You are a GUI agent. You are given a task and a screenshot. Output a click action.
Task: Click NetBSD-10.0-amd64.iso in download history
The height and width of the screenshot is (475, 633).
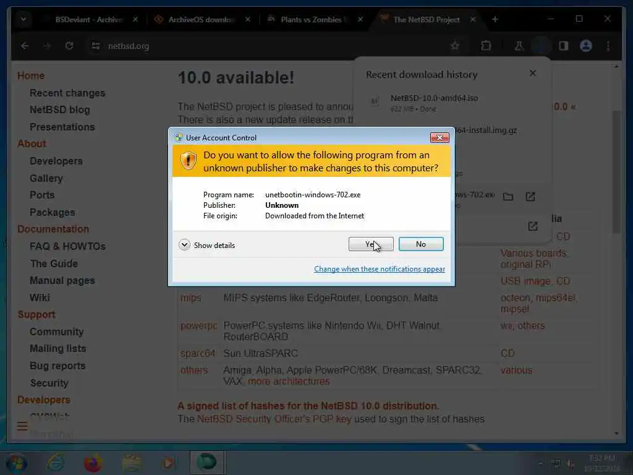[435, 98]
